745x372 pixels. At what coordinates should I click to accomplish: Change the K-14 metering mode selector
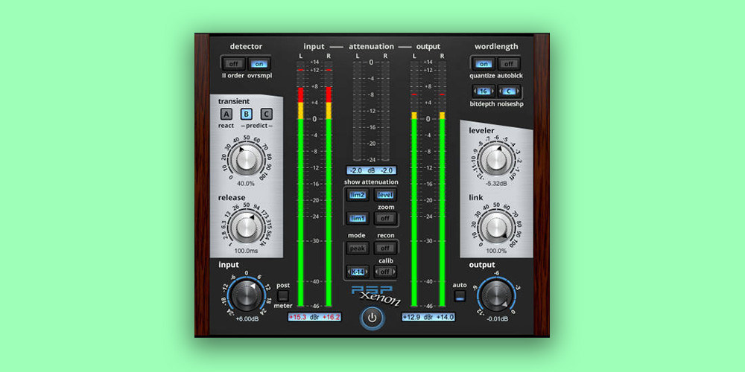pos(358,272)
